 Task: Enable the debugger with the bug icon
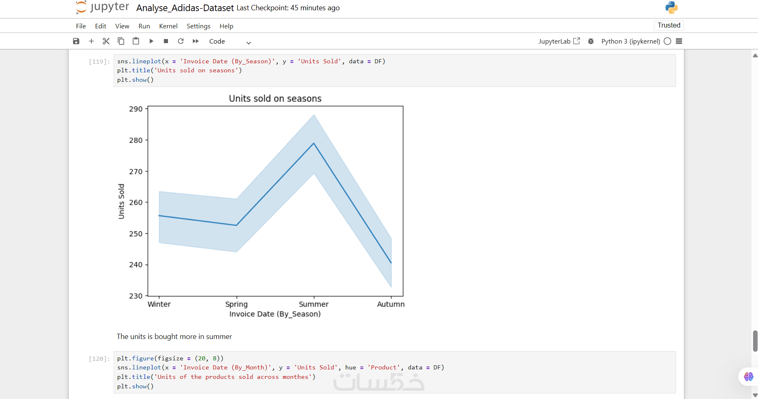[591, 41]
